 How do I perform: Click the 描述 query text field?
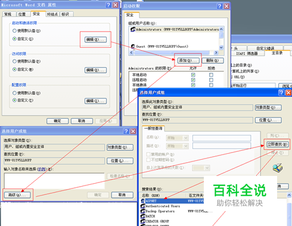click(222, 146)
